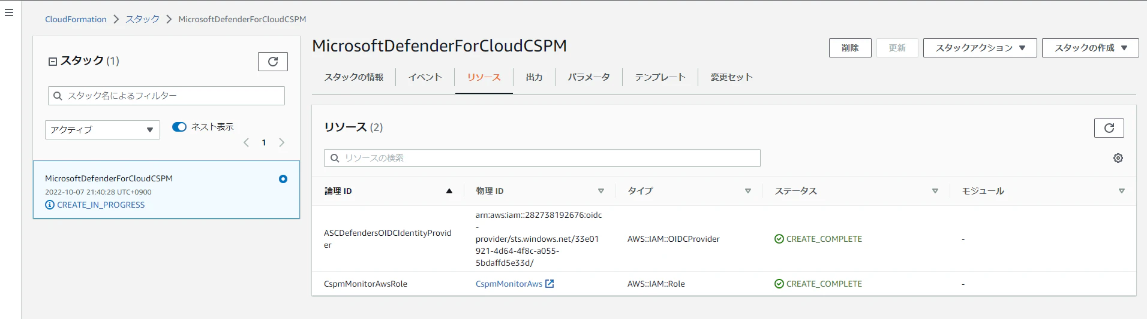1147x319 pixels.
Task: Click the リソース (2) section heading
Action: pyautogui.click(x=353, y=127)
